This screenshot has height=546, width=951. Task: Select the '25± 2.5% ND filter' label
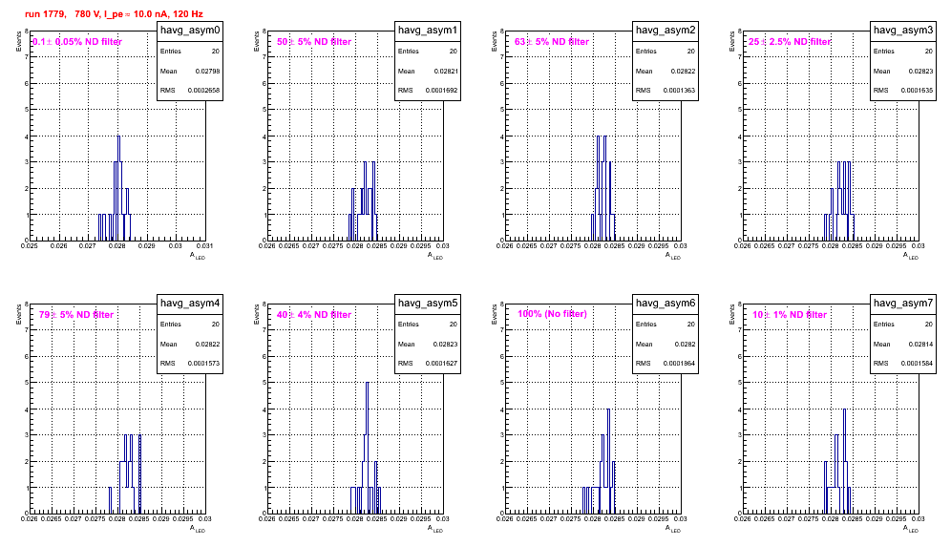(x=790, y=42)
